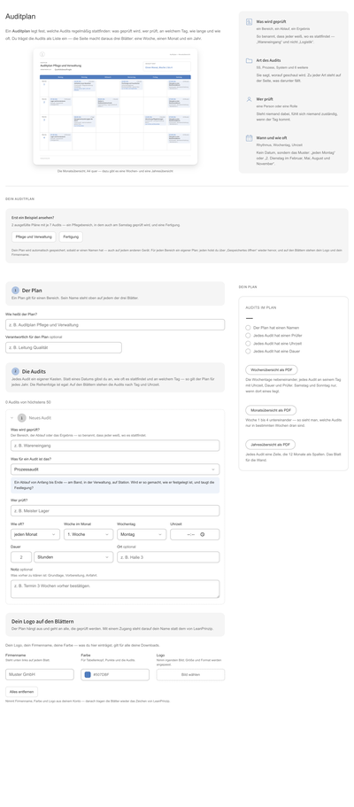Open the 'Prozessaudit' audit type dropdown
Viewport: 354px width, 807px height.
[x=115, y=469]
